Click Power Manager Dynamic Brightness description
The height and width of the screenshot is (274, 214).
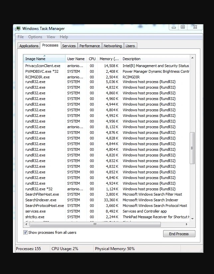[156, 71]
